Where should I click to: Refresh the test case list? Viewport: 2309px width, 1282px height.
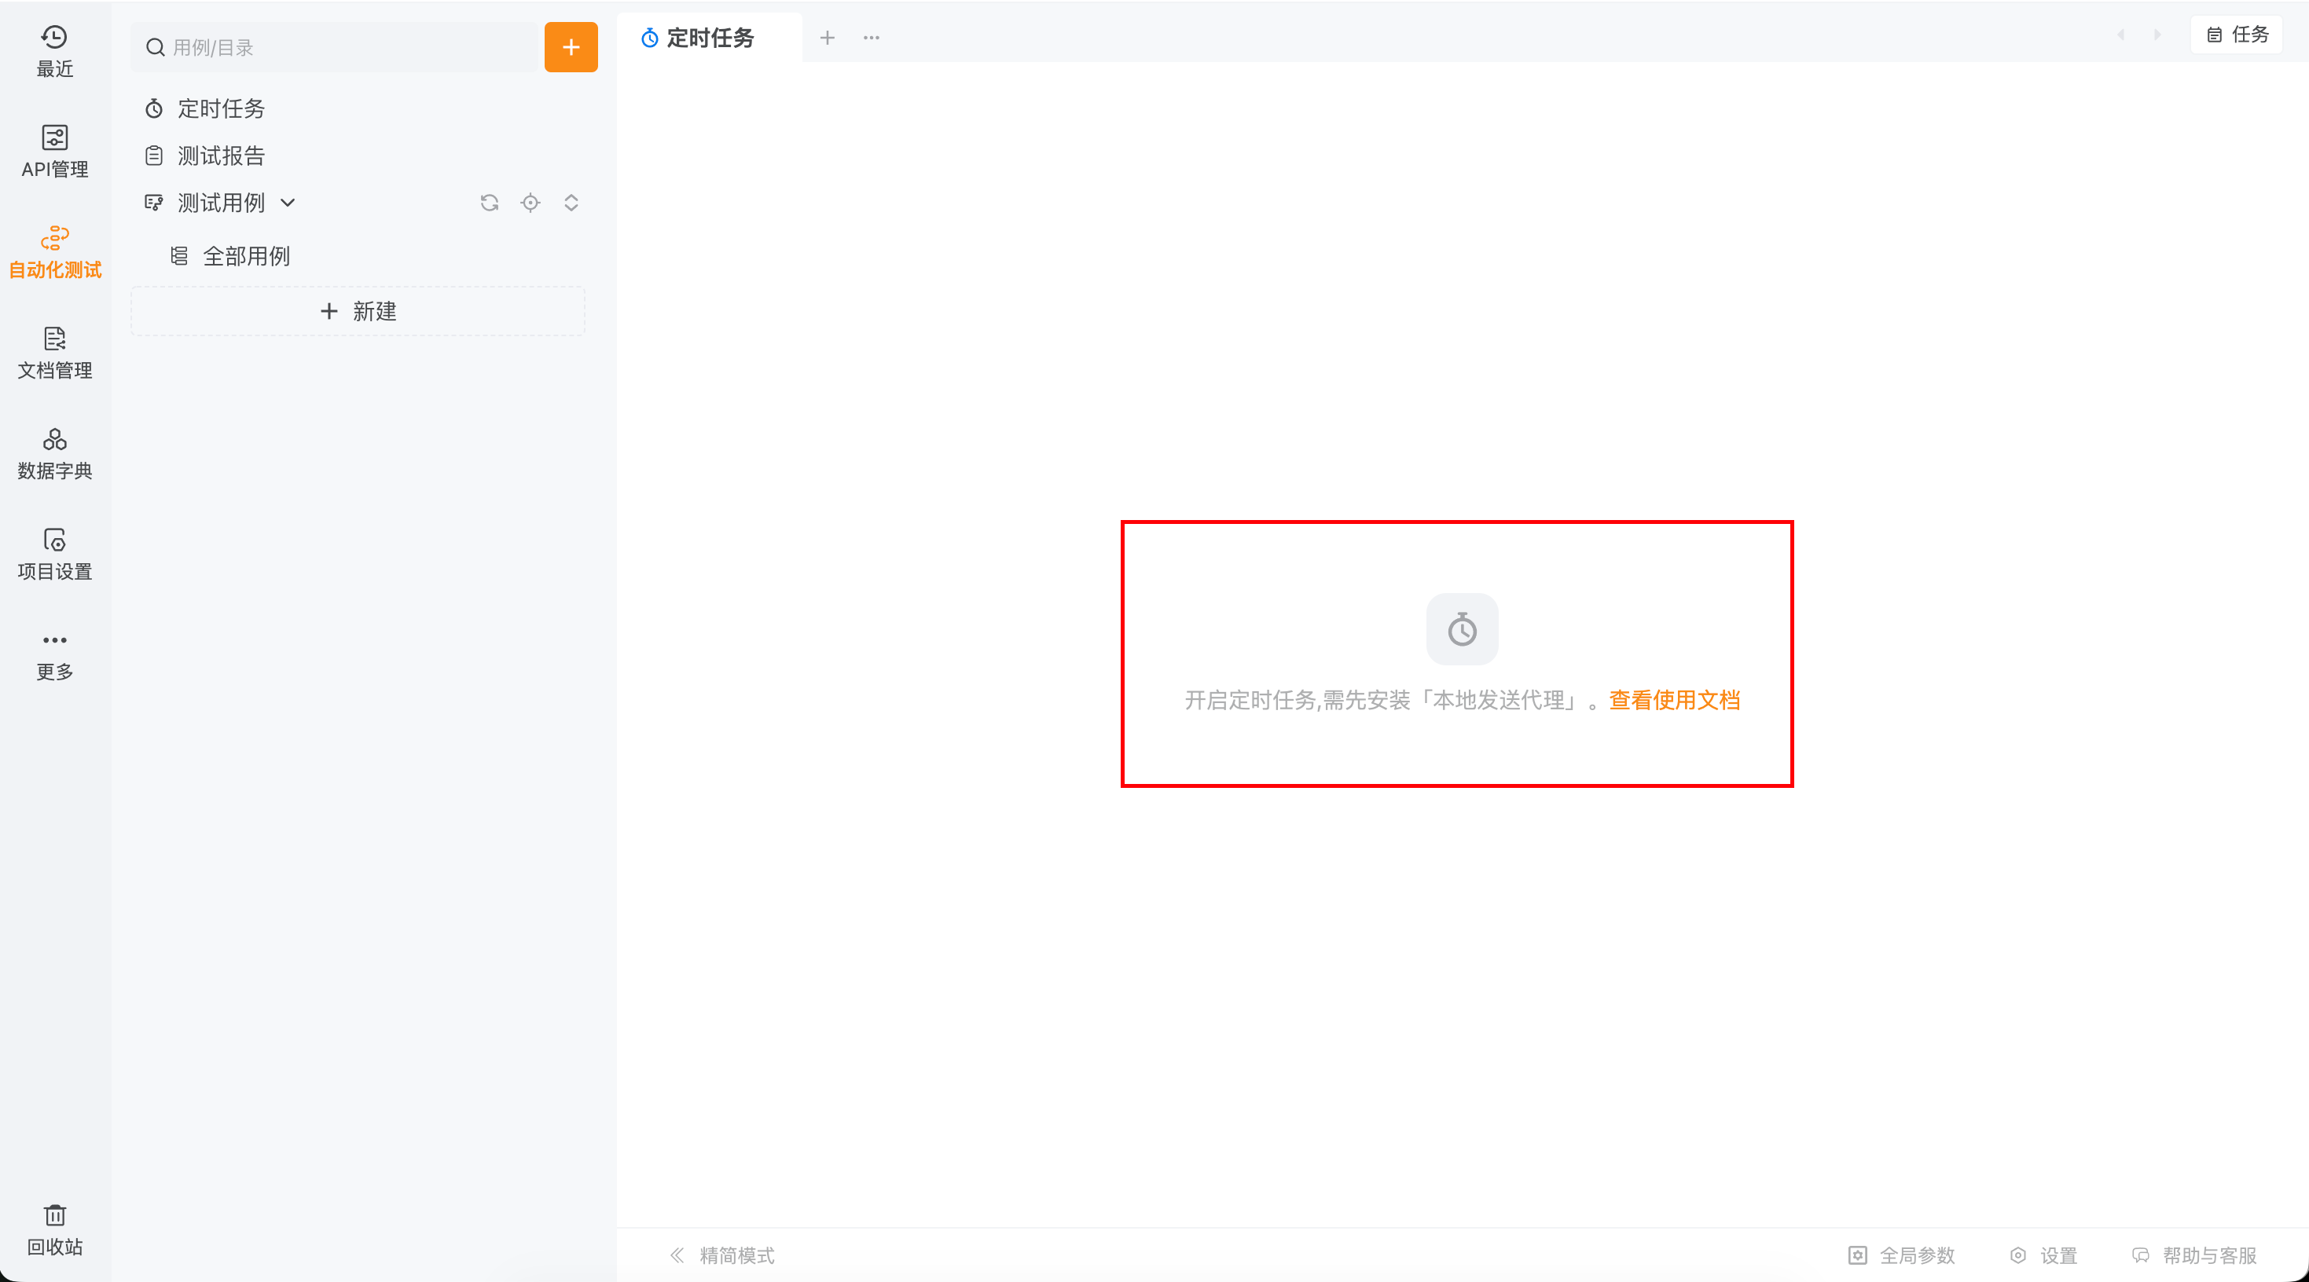click(490, 203)
